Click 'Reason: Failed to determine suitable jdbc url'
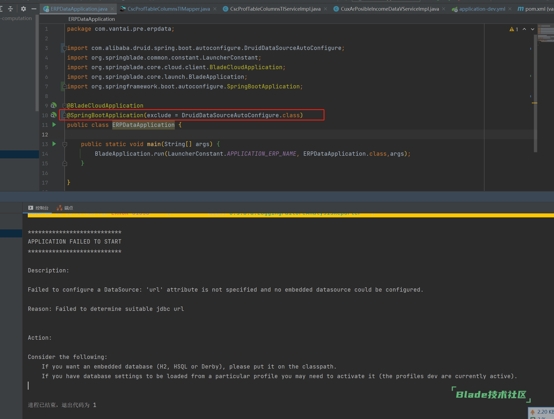 point(106,309)
